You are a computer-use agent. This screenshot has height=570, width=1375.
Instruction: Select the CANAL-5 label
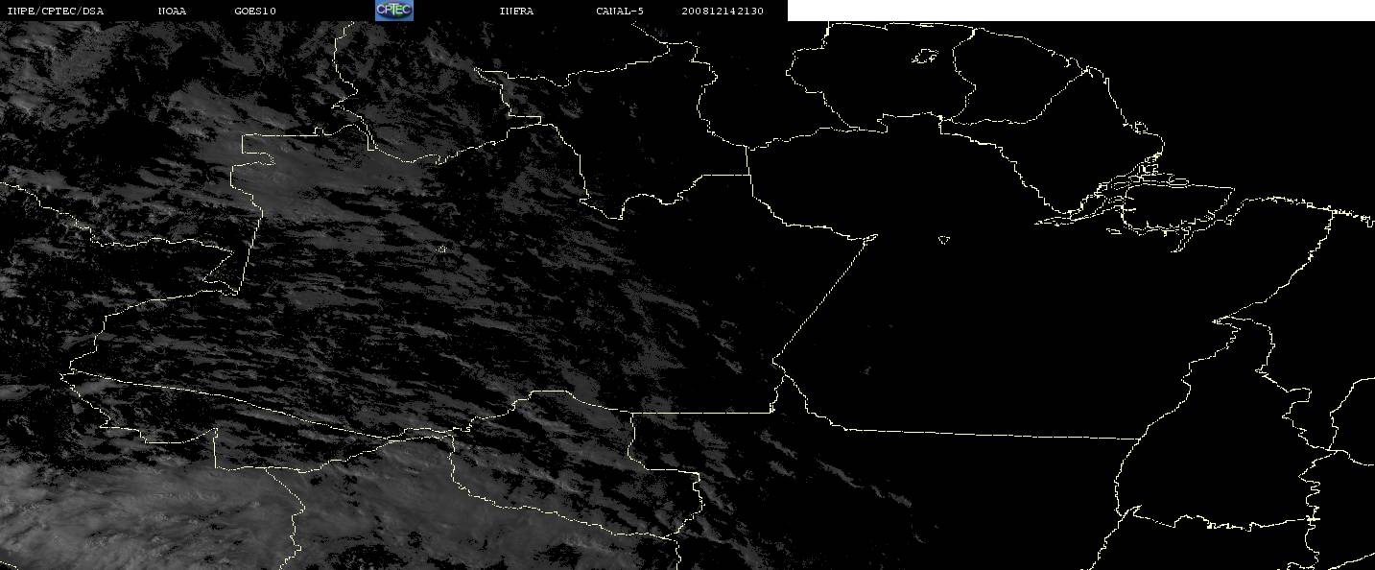[x=620, y=12]
